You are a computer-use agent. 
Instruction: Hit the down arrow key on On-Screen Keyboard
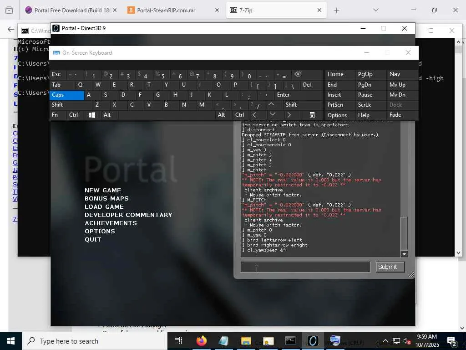pyautogui.click(x=272, y=115)
